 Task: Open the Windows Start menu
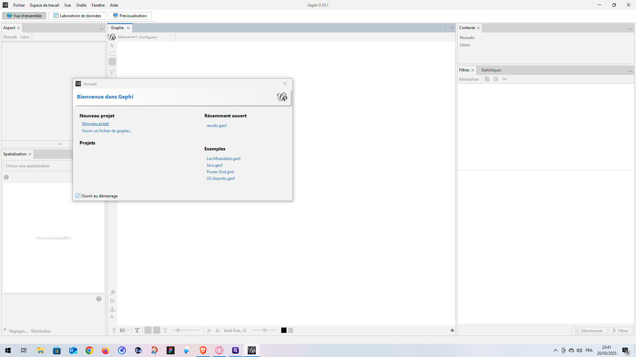(8, 350)
